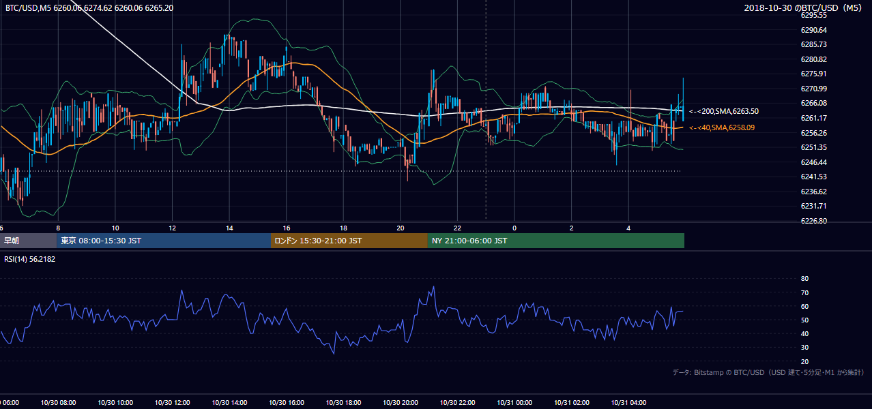Click the 6226.80 price axis label

pyautogui.click(x=813, y=221)
